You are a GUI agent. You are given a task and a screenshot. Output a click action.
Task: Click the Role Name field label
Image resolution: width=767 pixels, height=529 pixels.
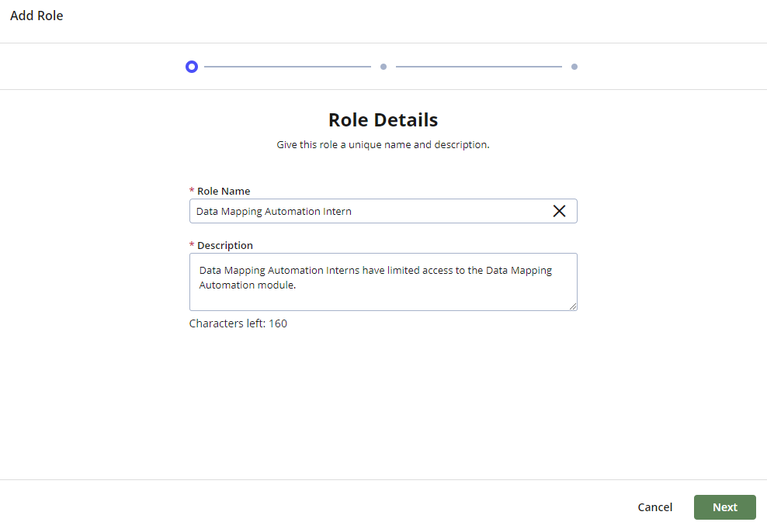pos(224,191)
